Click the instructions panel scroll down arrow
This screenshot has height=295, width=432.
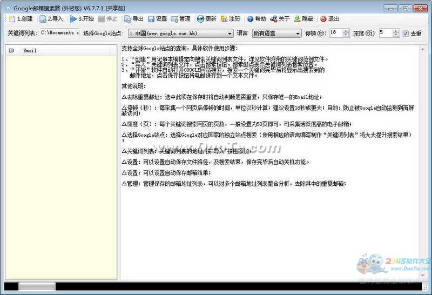coord(422,275)
